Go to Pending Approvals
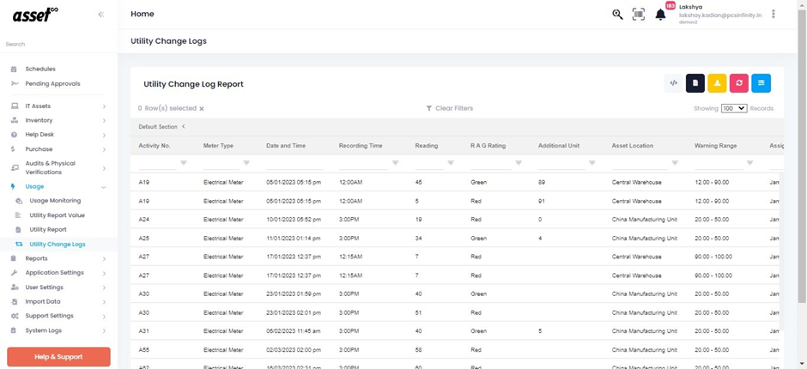807x369 pixels. pyautogui.click(x=52, y=83)
